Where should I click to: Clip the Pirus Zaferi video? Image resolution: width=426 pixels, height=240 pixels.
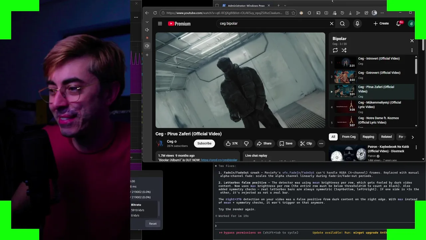(306, 143)
